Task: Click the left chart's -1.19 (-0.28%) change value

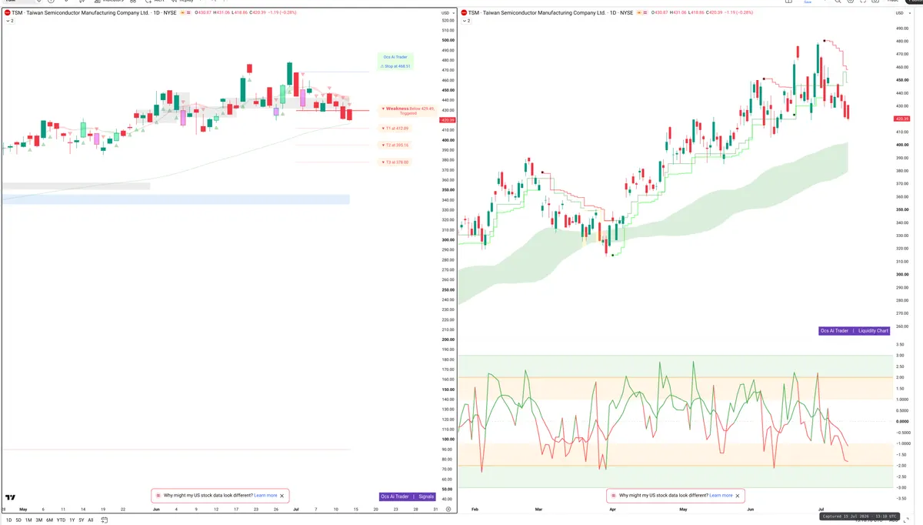Action: (x=283, y=13)
